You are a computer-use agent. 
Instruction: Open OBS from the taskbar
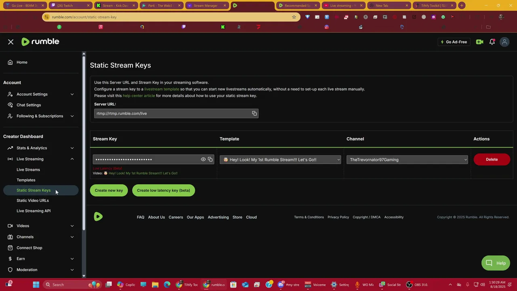point(417,285)
